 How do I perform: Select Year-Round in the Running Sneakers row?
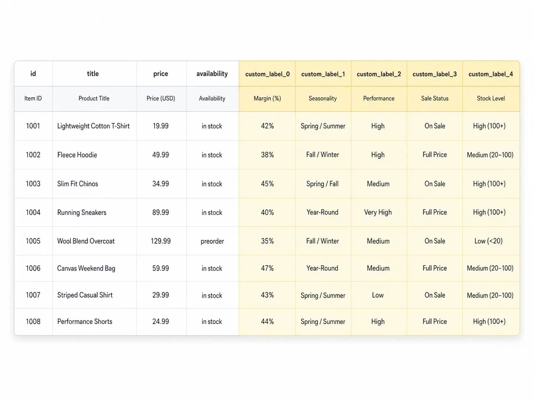coord(322,212)
